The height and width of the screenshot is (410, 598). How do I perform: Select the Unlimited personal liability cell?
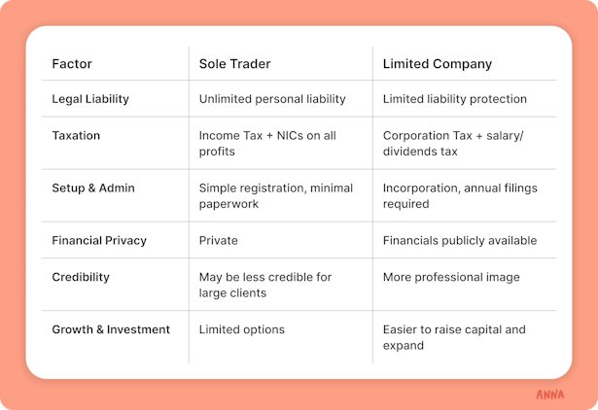[x=272, y=99]
